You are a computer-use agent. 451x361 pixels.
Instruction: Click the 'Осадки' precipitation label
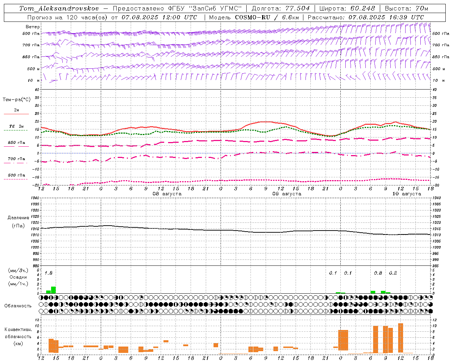coord(18,277)
